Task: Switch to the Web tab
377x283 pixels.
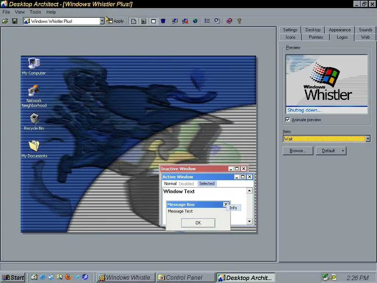Action: pos(365,37)
